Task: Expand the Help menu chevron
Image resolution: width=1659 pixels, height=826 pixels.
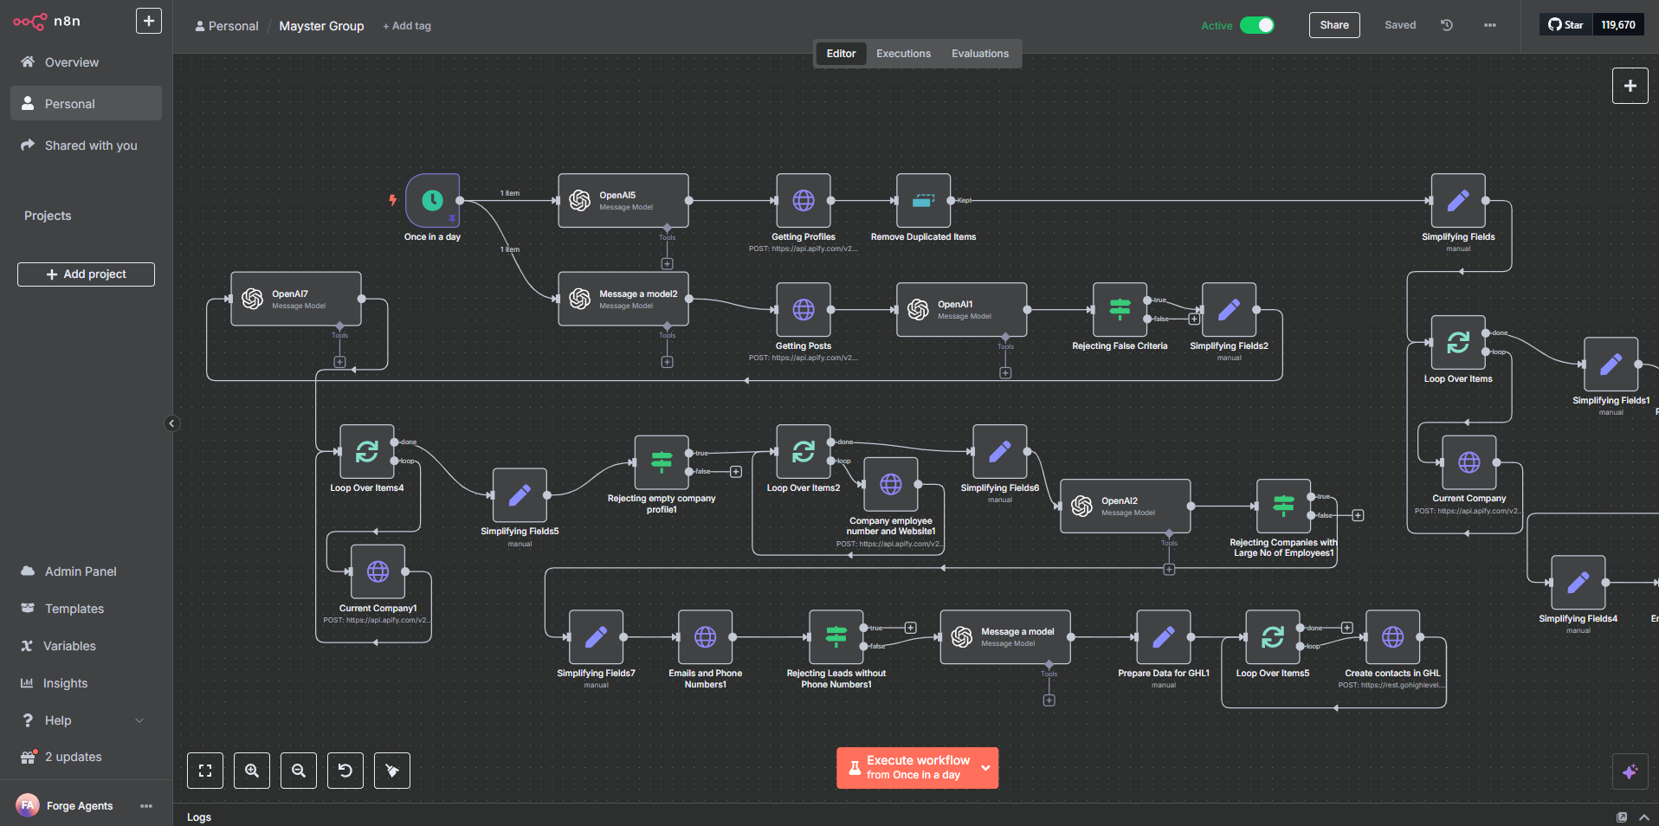Action: (x=139, y=720)
